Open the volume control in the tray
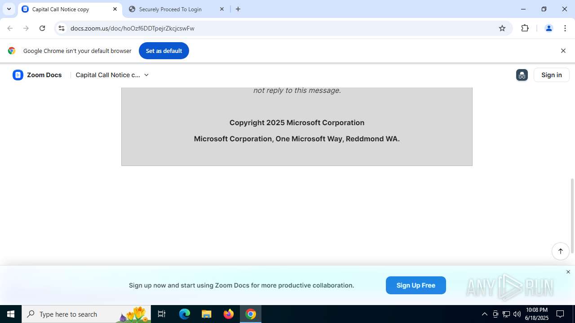Image resolution: width=575 pixels, height=323 pixels. click(517, 314)
